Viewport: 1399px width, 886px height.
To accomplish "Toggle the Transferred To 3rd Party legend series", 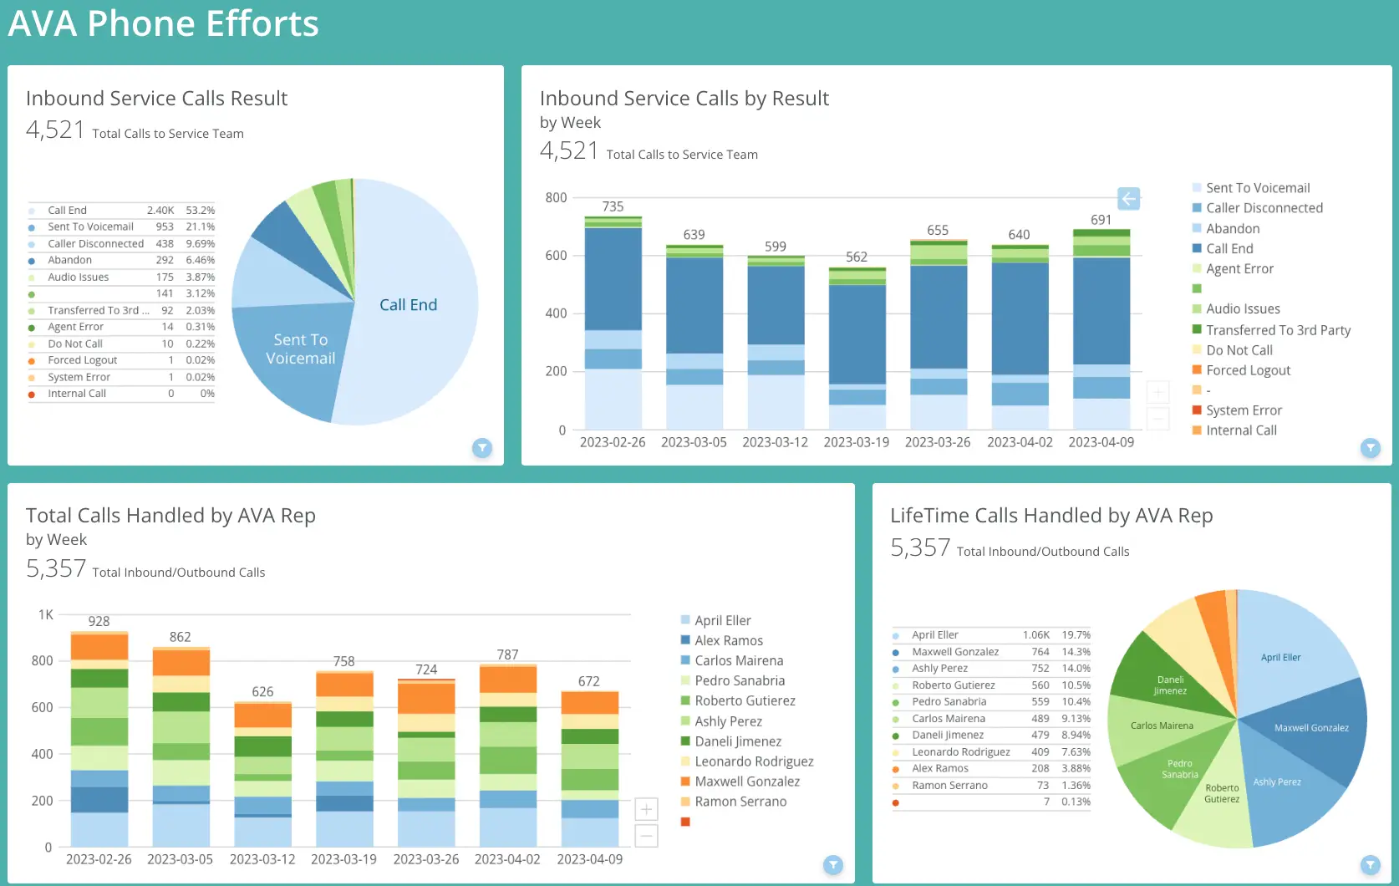I will coord(1271,330).
